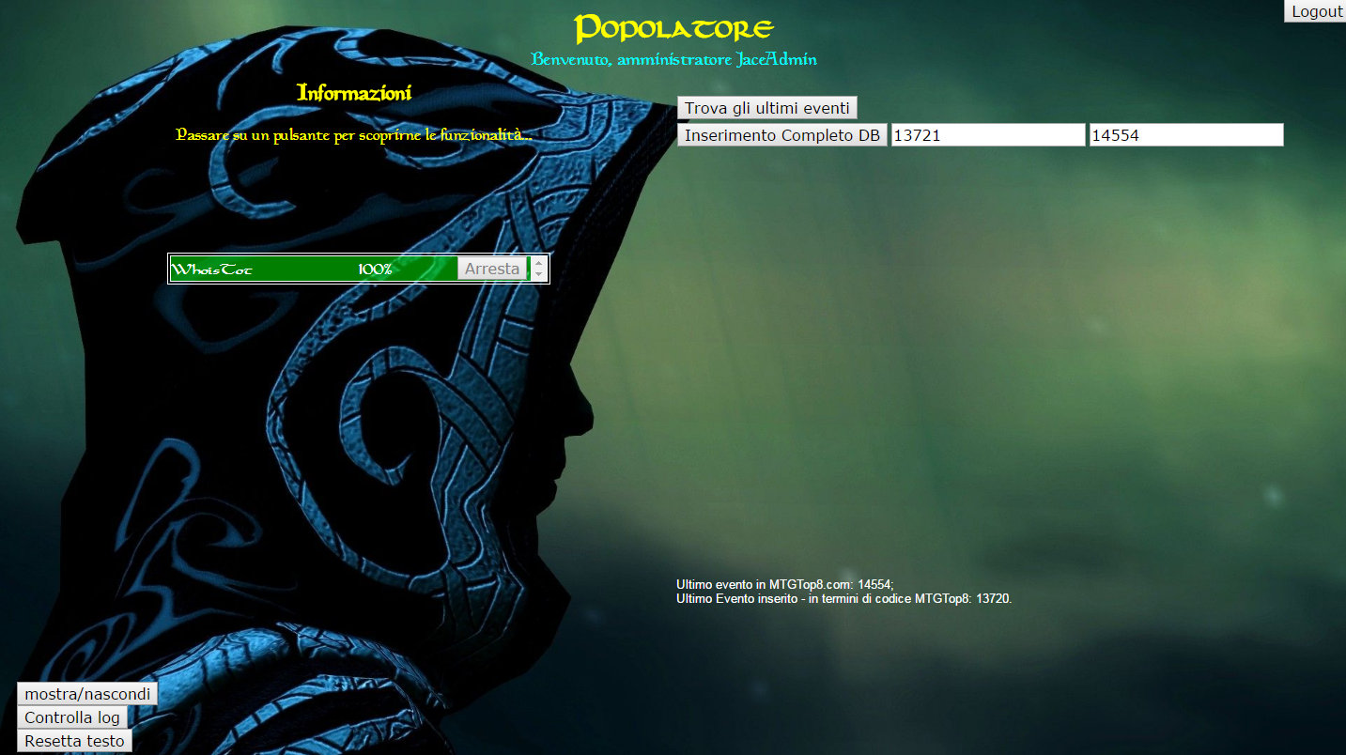Image resolution: width=1346 pixels, height=755 pixels.
Task: Click the "Ultimo evento in MTGTop8.com: 14554" line
Action: click(785, 584)
